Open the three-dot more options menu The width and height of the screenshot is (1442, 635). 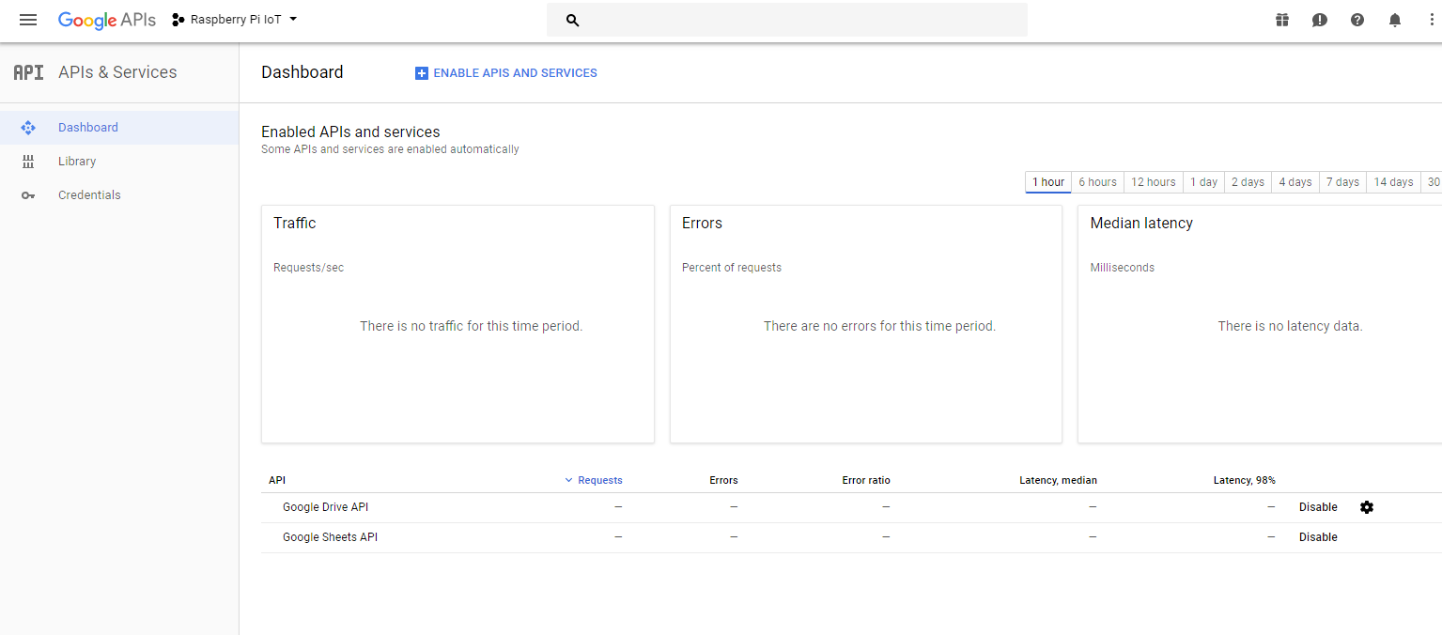pos(1432,20)
